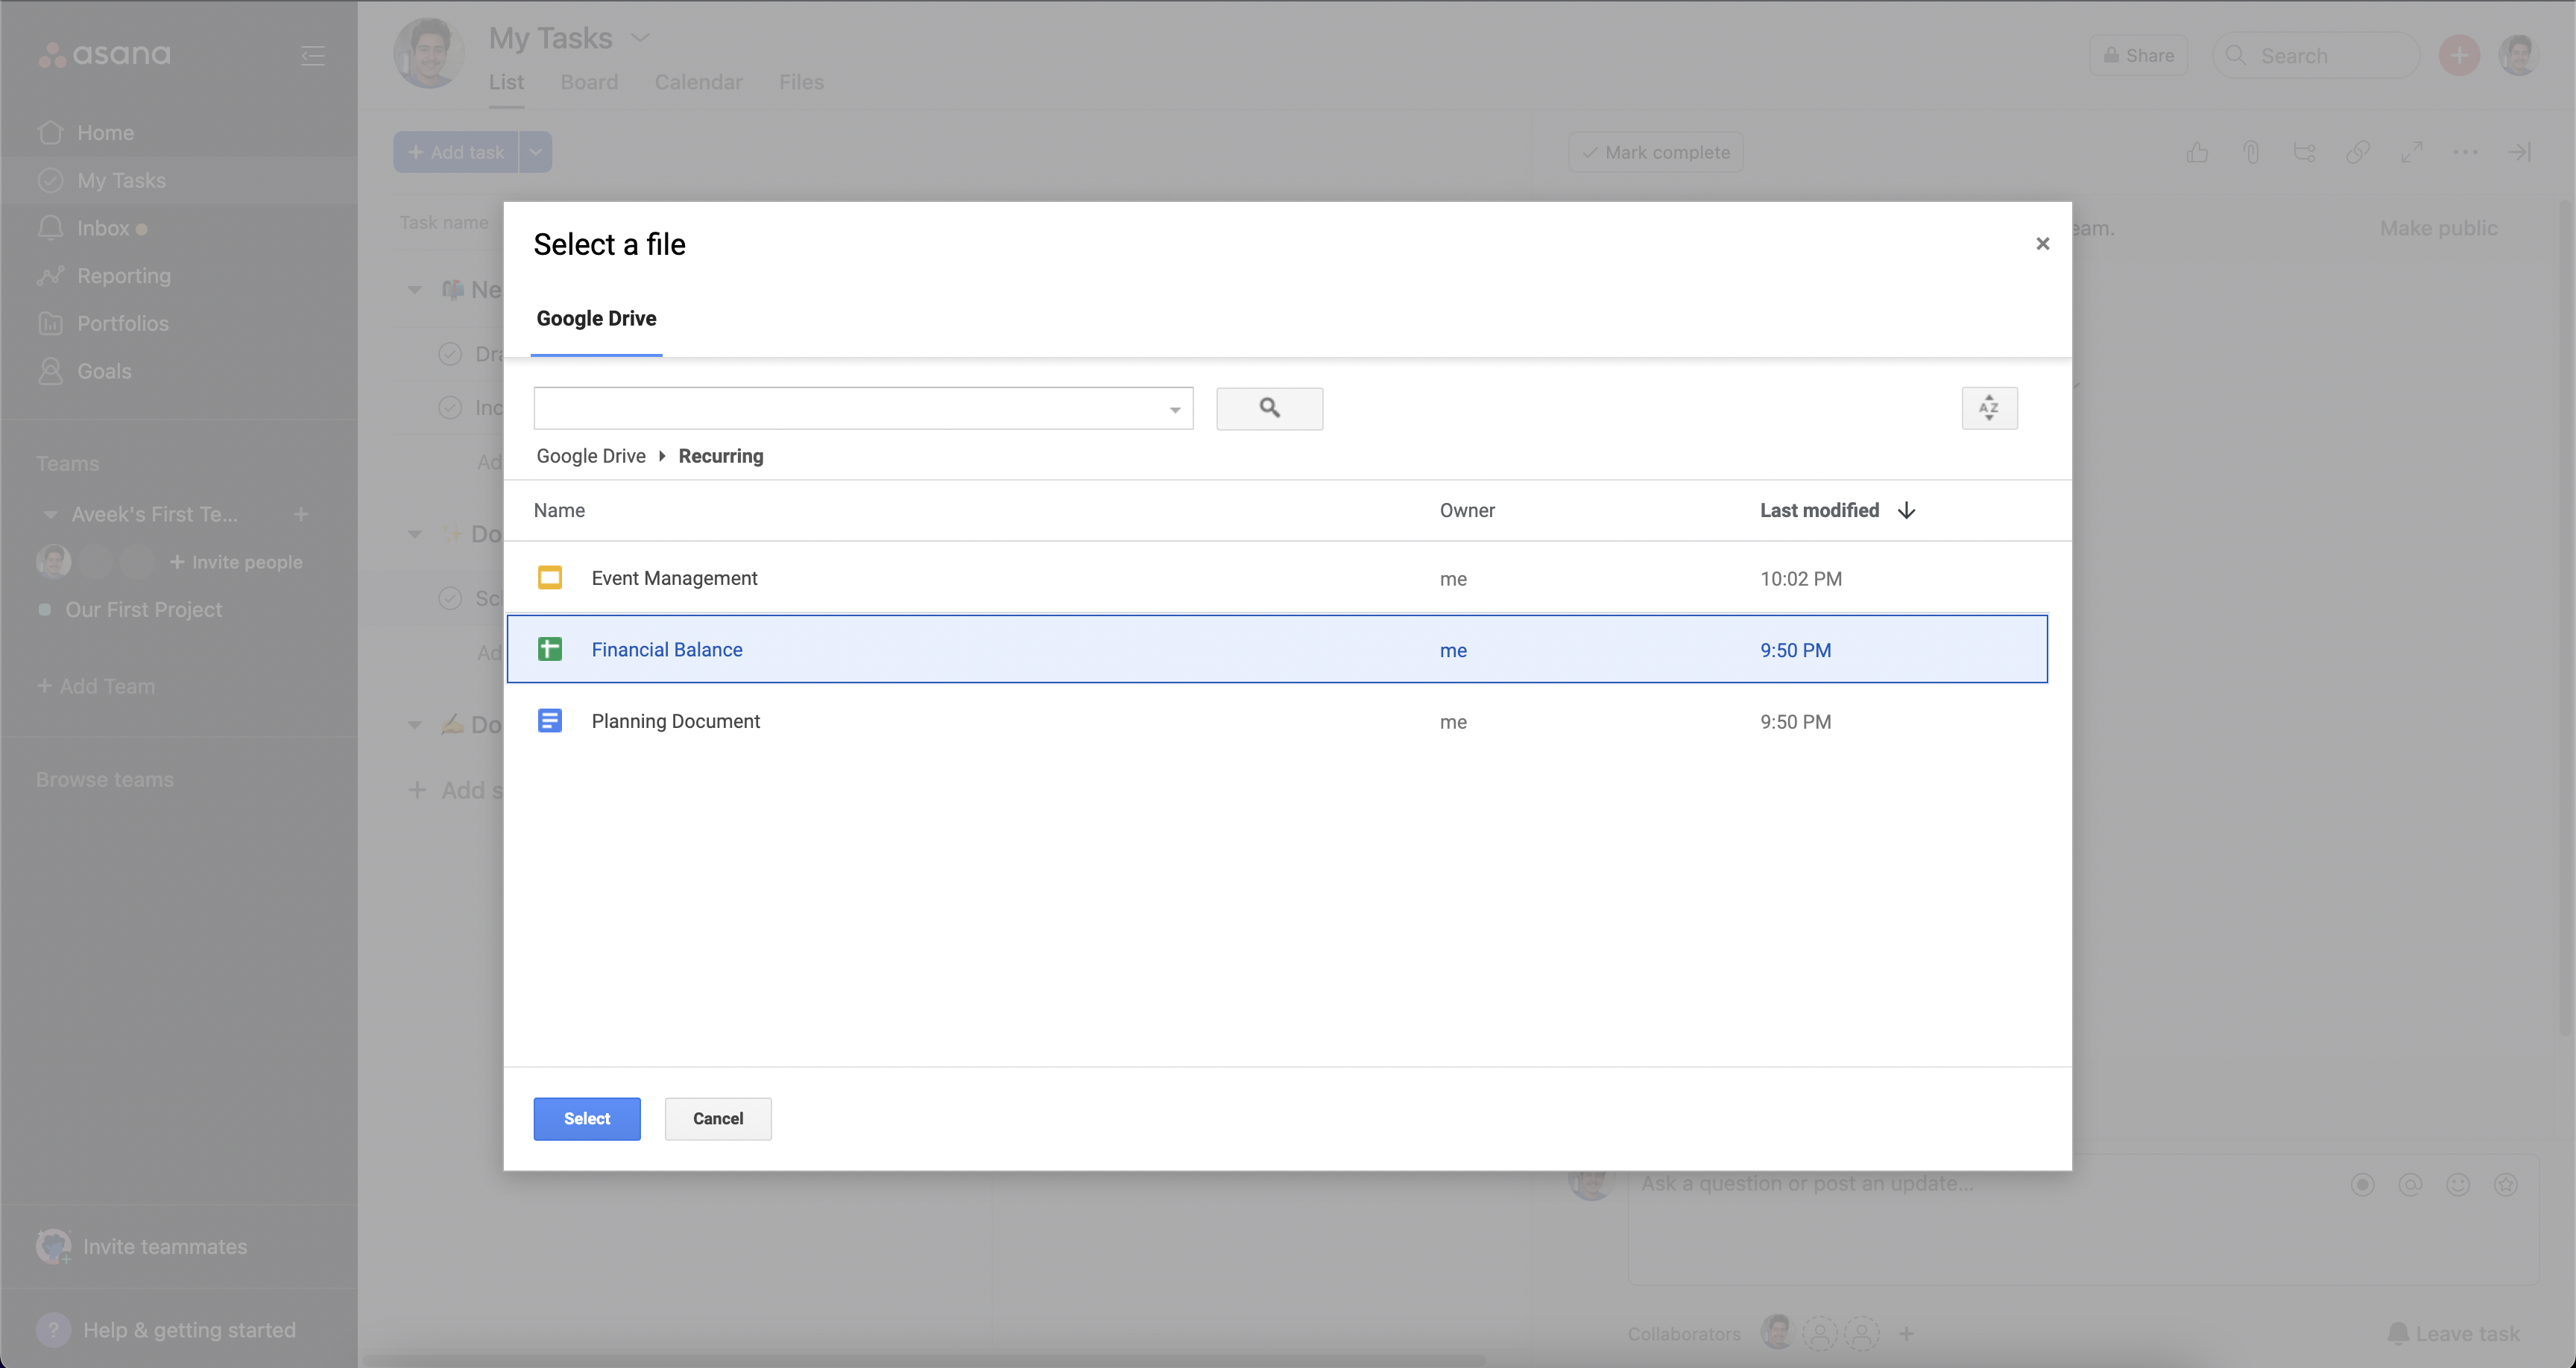The image size is (2576, 1368).
Task: Click the attachment paperclip icon in task pane
Action: point(2251,152)
